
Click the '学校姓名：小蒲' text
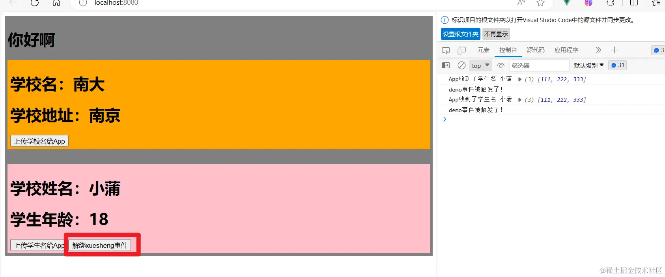(x=65, y=188)
